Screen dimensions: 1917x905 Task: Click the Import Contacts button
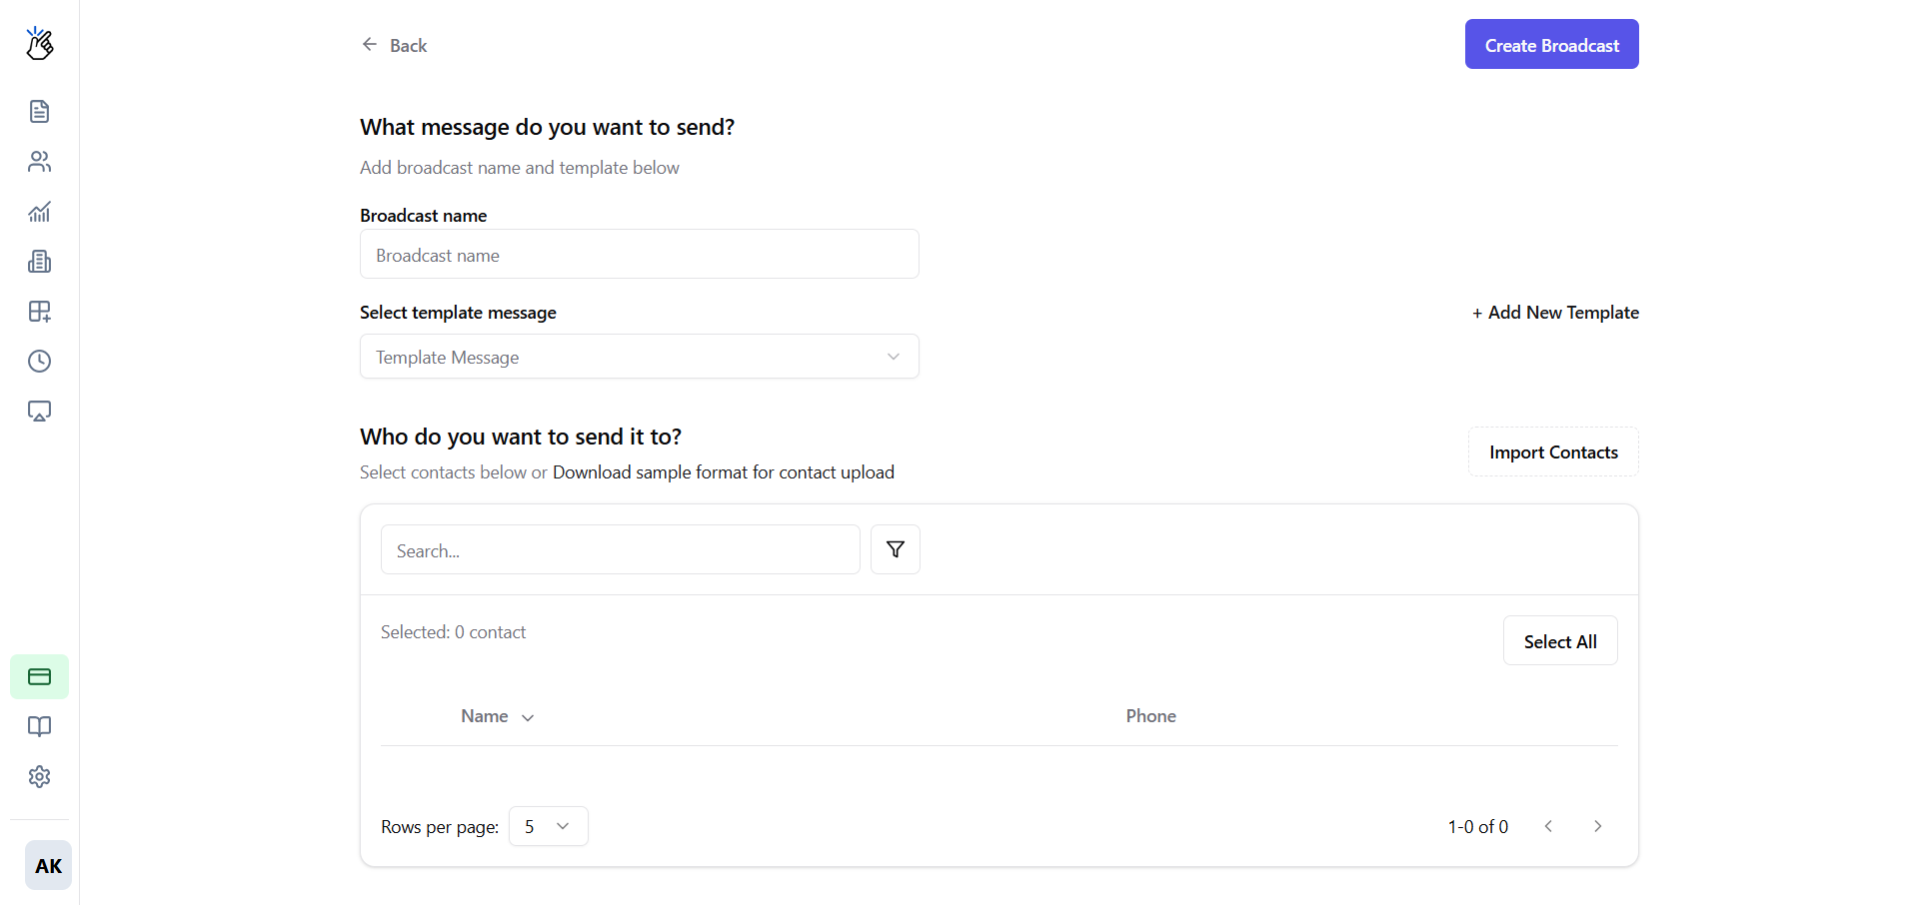coord(1552,452)
